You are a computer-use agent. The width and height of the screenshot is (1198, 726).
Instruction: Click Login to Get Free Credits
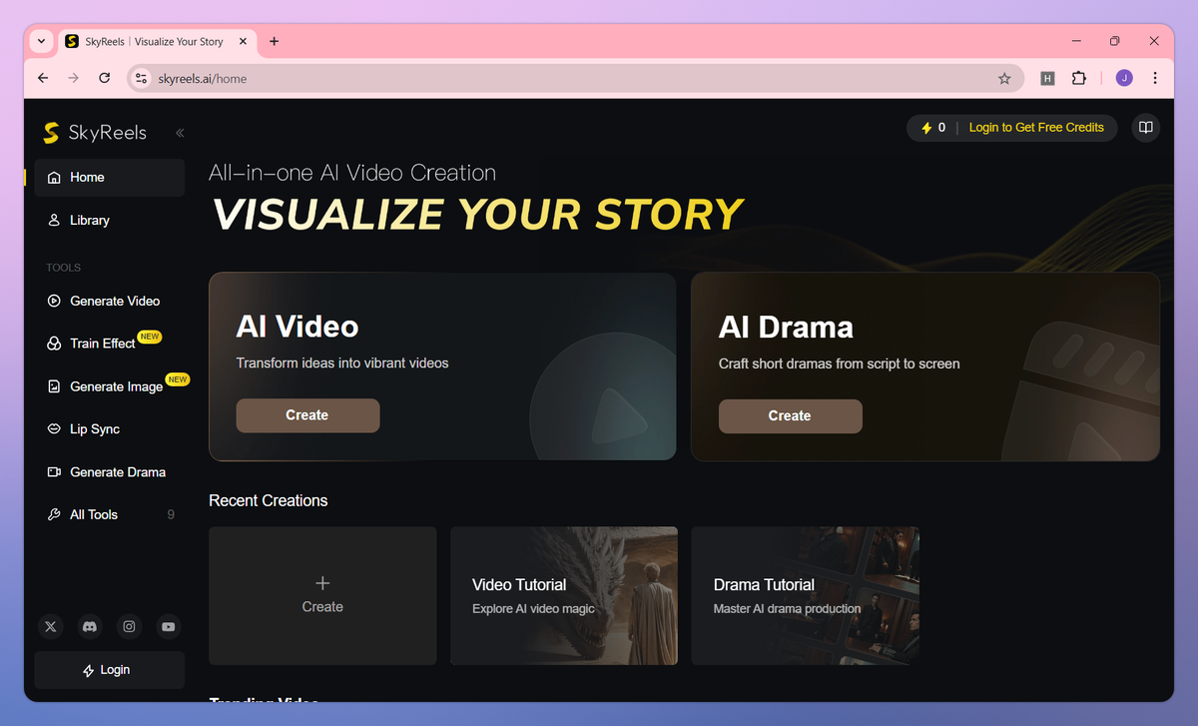[1036, 128]
